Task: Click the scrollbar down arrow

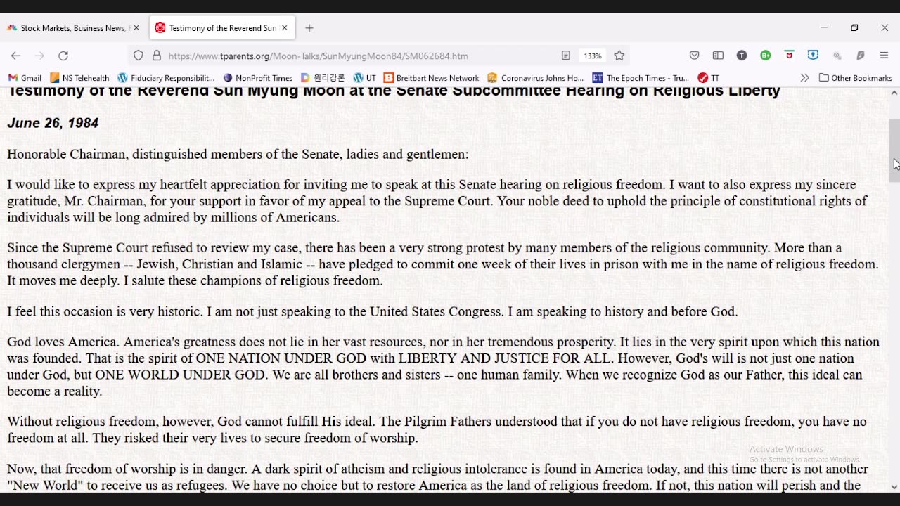Action: (x=894, y=486)
